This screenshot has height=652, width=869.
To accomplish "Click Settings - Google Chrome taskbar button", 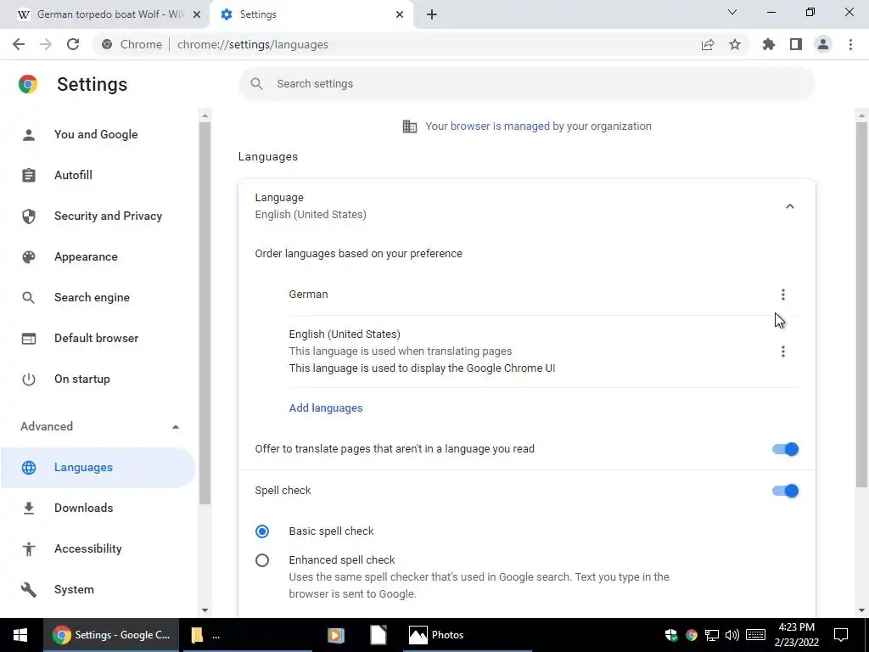I will tap(111, 635).
